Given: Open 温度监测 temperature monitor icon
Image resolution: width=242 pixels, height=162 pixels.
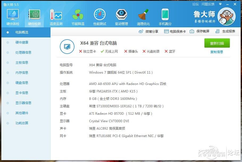Looking at the screenshot, I should tap(56, 15).
